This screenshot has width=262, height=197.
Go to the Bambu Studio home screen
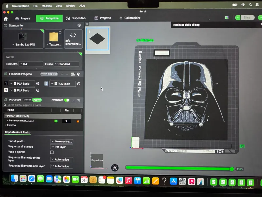coord(6,19)
